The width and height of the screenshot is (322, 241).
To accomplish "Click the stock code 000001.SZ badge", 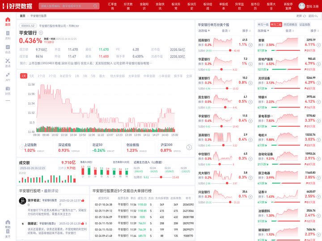I will click(28, 26).
